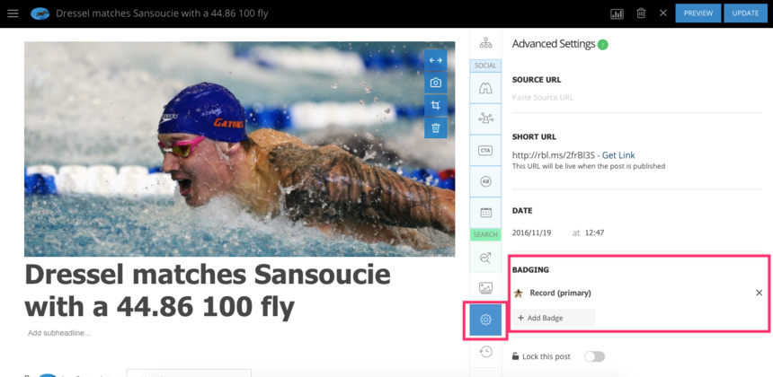Open the hamburger main menu
773x377 pixels.
point(13,13)
